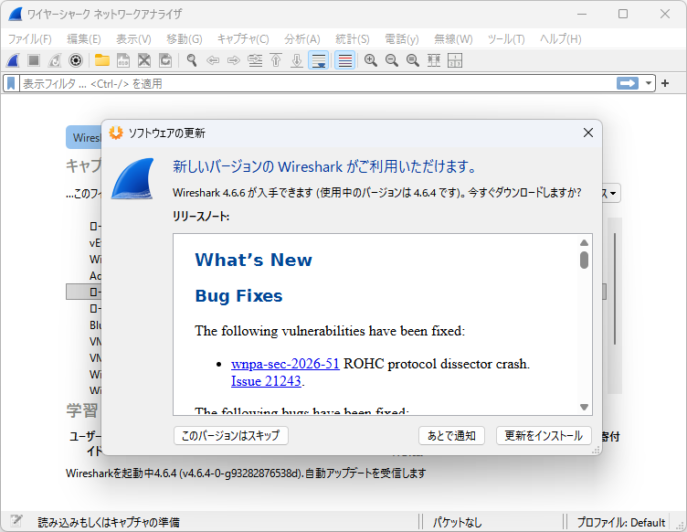Open the 分析(A) menu
This screenshot has width=687, height=532.
tap(302, 39)
